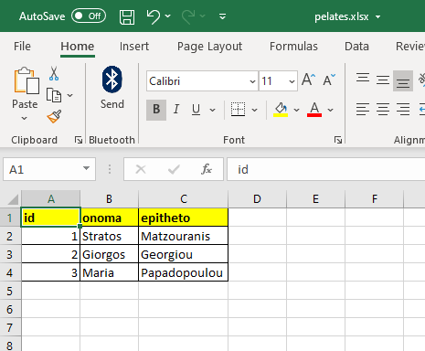Select column E header

pos(315,199)
